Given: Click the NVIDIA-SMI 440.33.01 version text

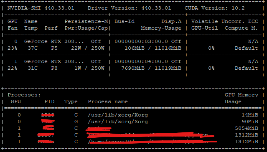Looking at the screenshot, I should click(x=41, y=8).
